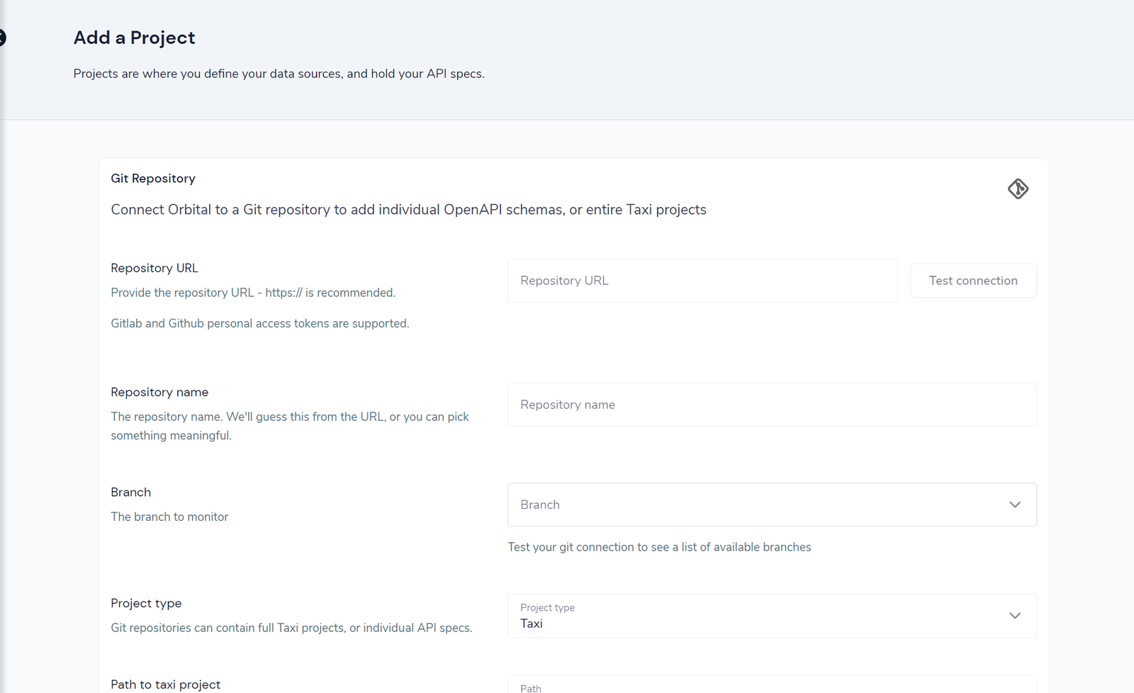Click the Path to taxi project label

(x=165, y=684)
